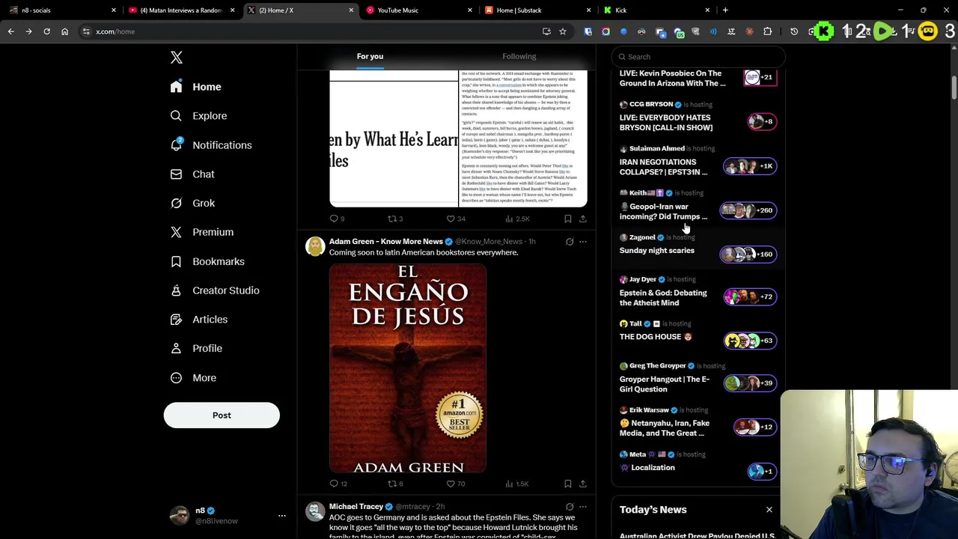Switch to the For you tab
Screen dimensions: 958x539
pos(370,56)
